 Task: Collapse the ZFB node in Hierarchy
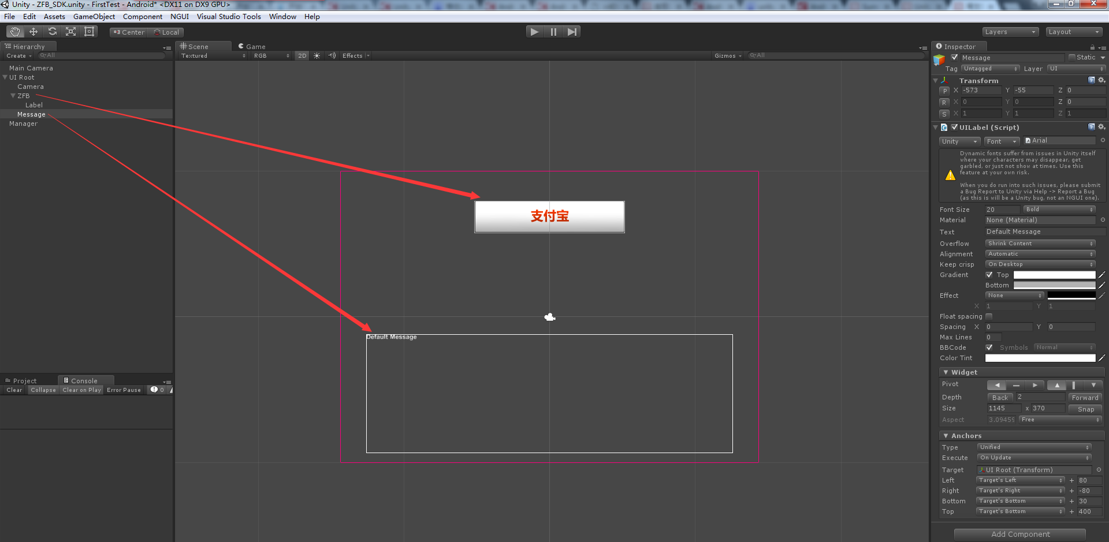(14, 96)
